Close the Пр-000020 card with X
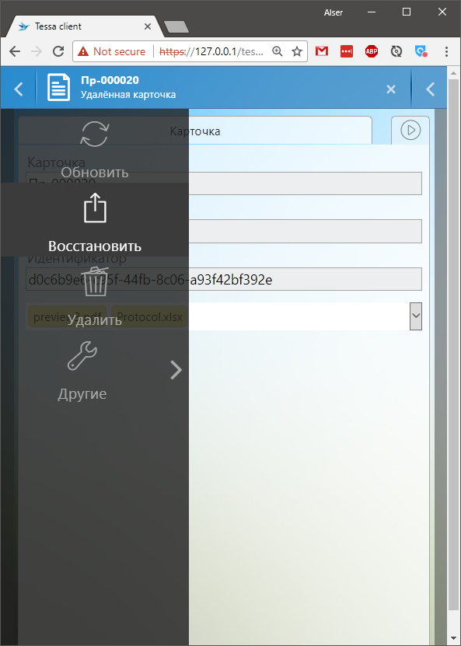Screen dimensions: 461x646 coord(391,89)
